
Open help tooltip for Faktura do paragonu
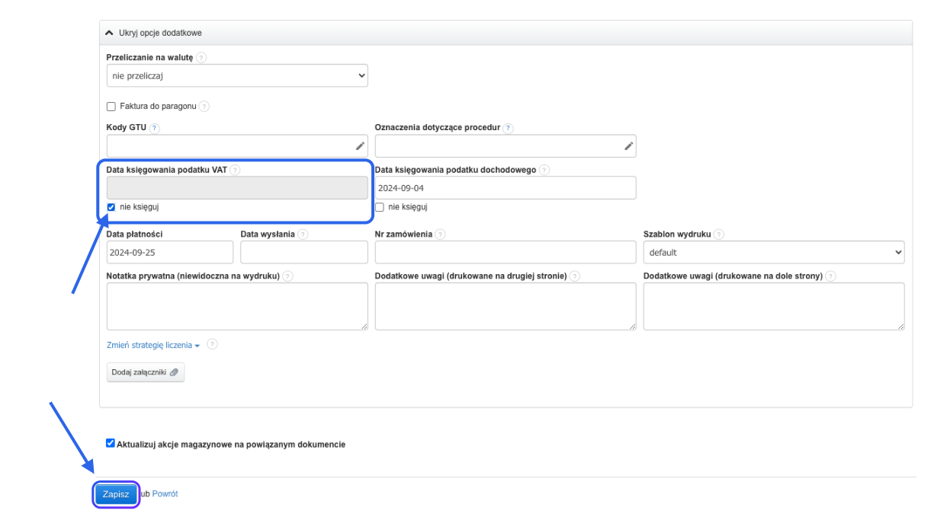(x=204, y=107)
